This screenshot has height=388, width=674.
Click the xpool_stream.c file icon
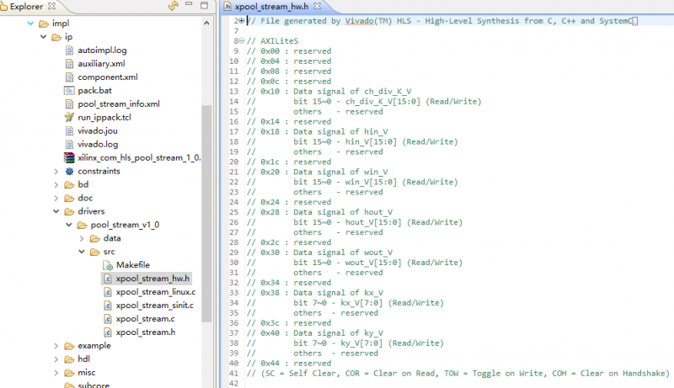tap(108, 319)
